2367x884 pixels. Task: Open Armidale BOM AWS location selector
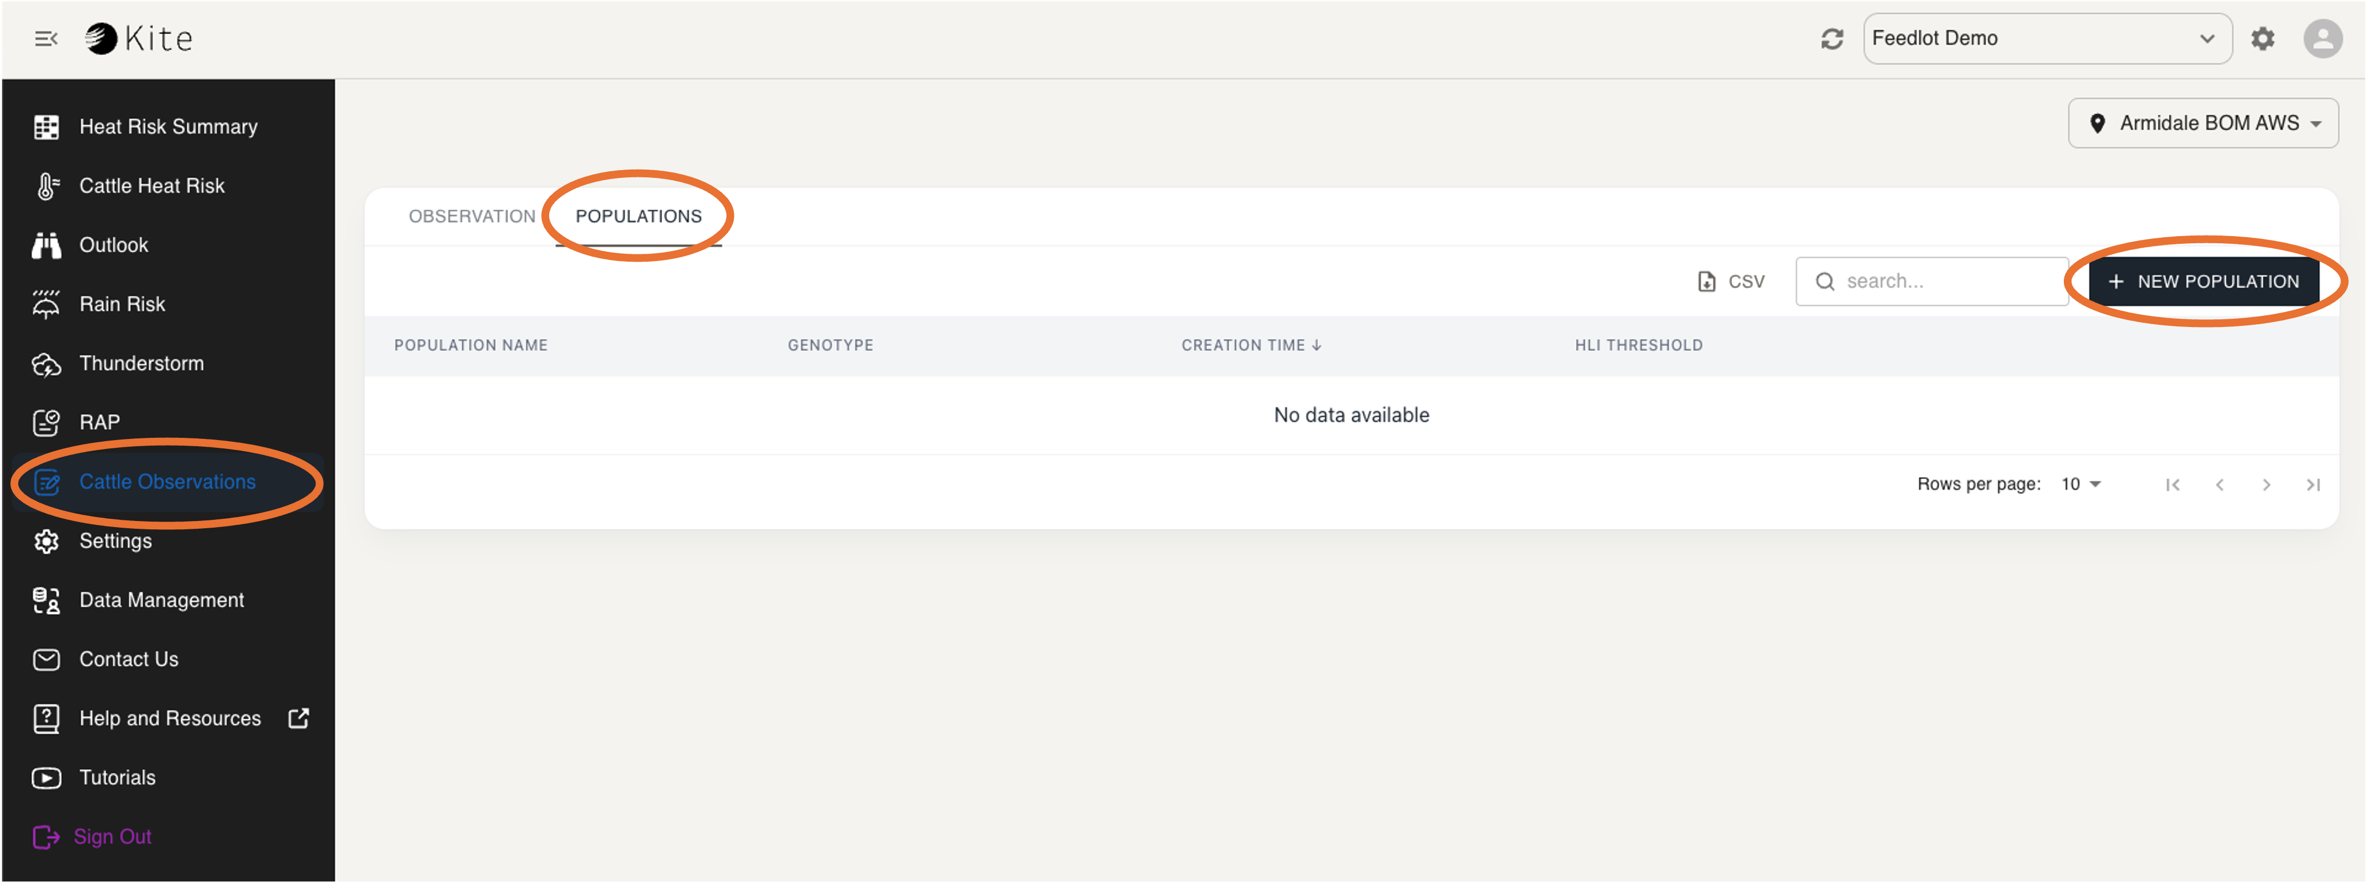tap(2202, 123)
